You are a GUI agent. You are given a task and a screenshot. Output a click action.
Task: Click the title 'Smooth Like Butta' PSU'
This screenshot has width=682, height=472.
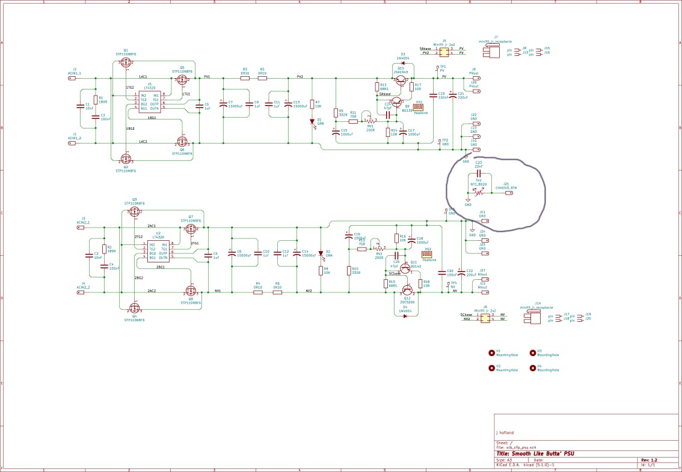pyautogui.click(x=535, y=454)
